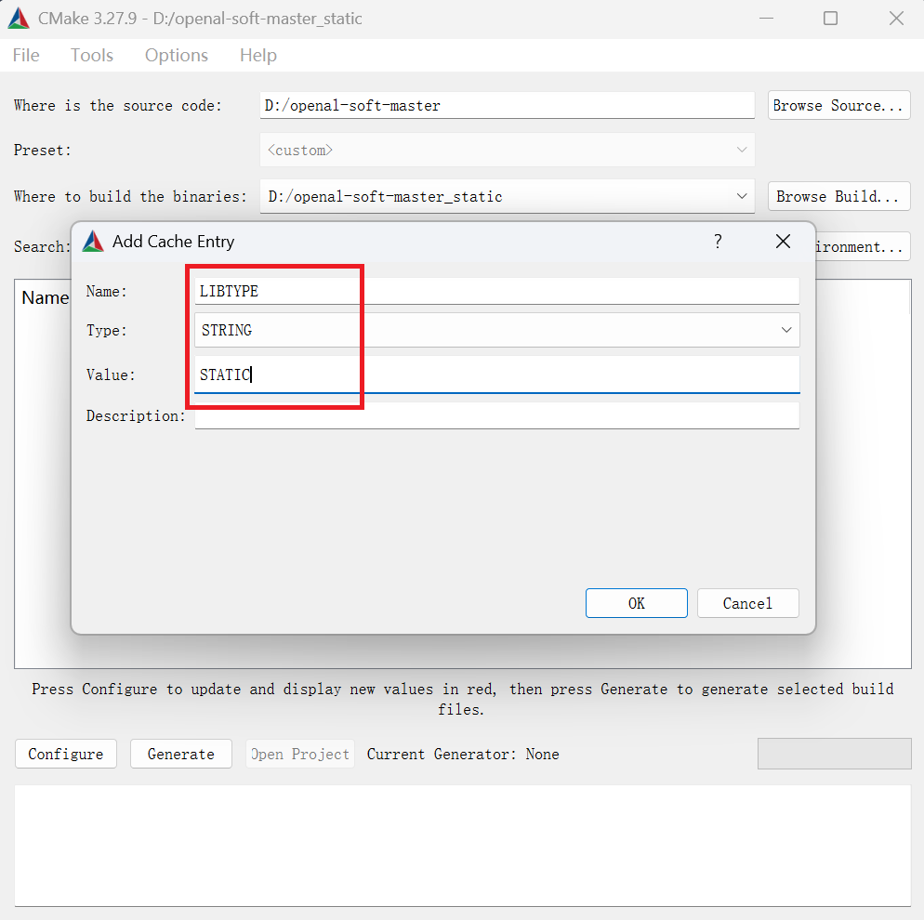Expand the Preset custom dropdown
This screenshot has width=924, height=920.
coord(507,151)
